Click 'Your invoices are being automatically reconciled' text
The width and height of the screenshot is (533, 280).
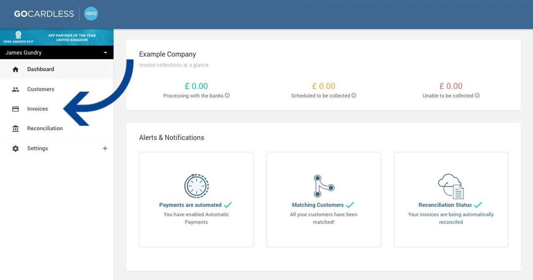click(x=451, y=218)
